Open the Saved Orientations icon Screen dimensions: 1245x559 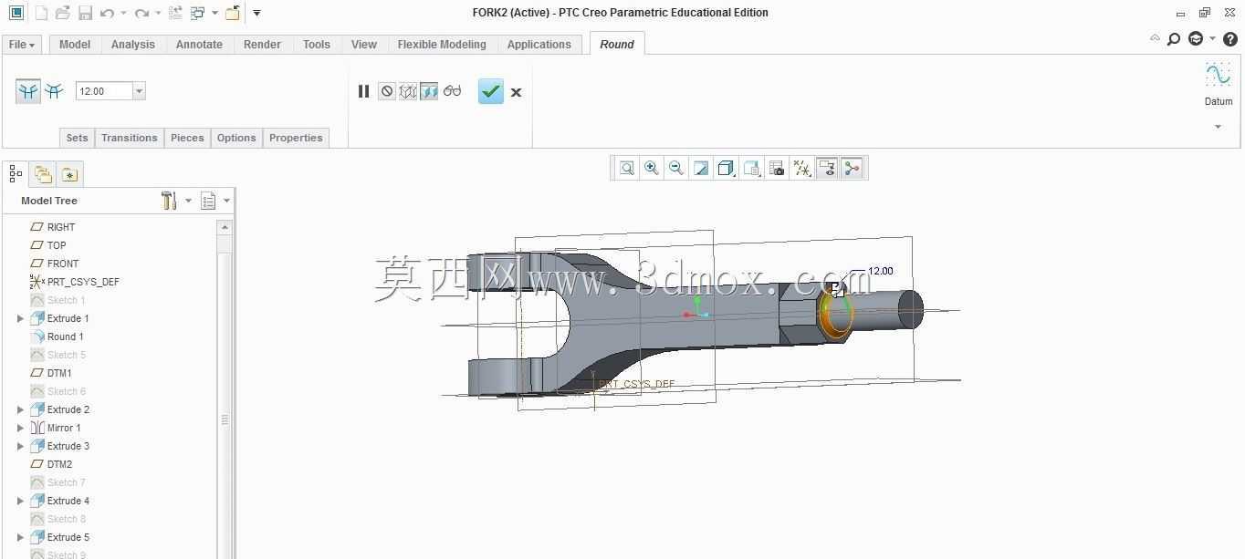(x=752, y=168)
